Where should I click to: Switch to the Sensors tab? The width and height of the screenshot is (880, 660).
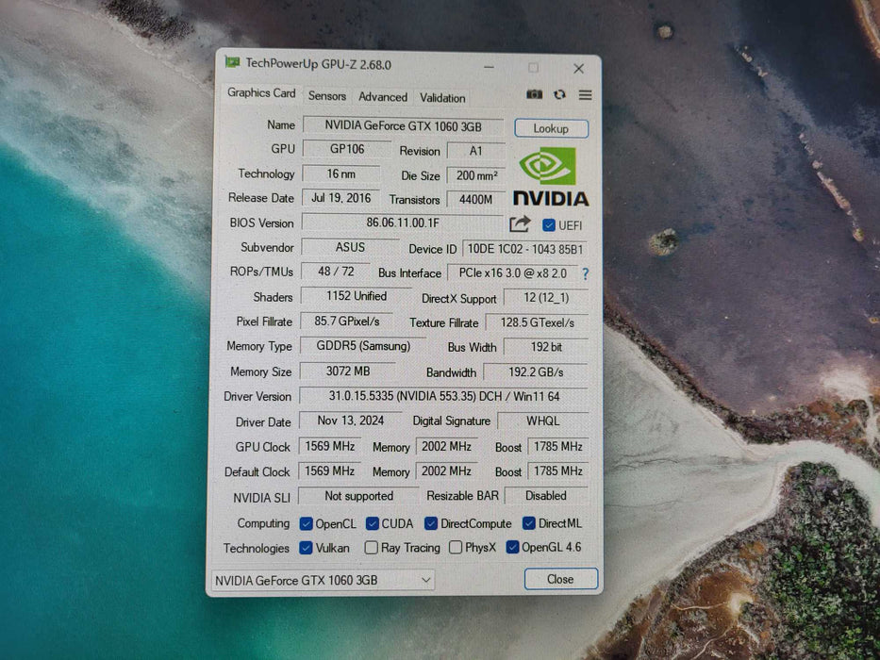click(x=326, y=96)
